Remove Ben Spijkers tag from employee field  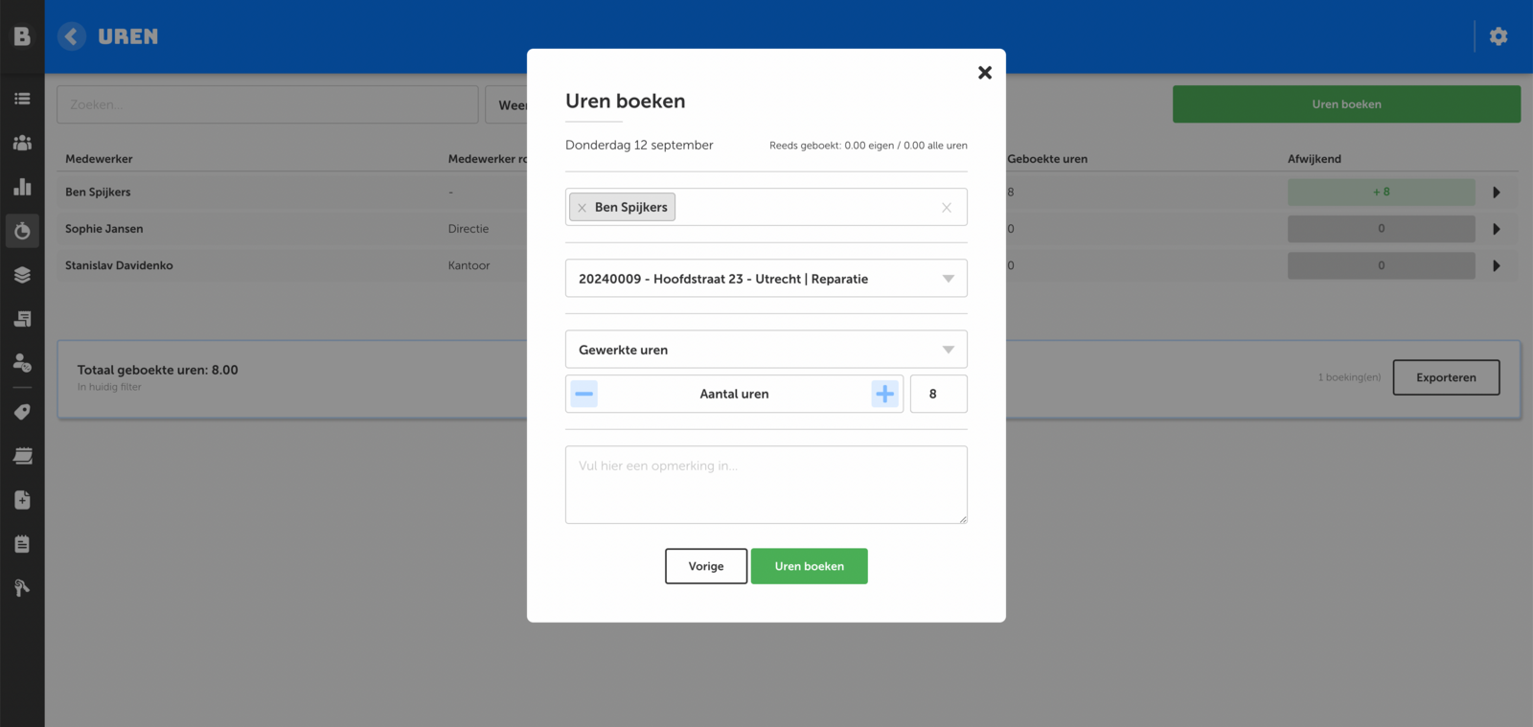click(582, 208)
